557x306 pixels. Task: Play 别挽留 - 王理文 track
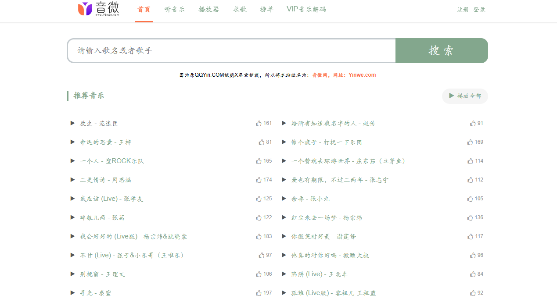(x=72, y=274)
